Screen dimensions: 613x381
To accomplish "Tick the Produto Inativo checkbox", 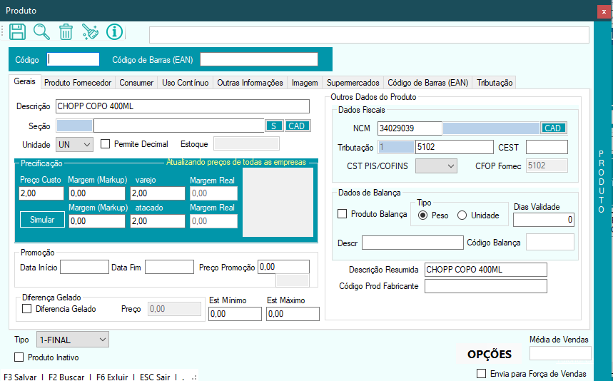I will pyautogui.click(x=19, y=357).
